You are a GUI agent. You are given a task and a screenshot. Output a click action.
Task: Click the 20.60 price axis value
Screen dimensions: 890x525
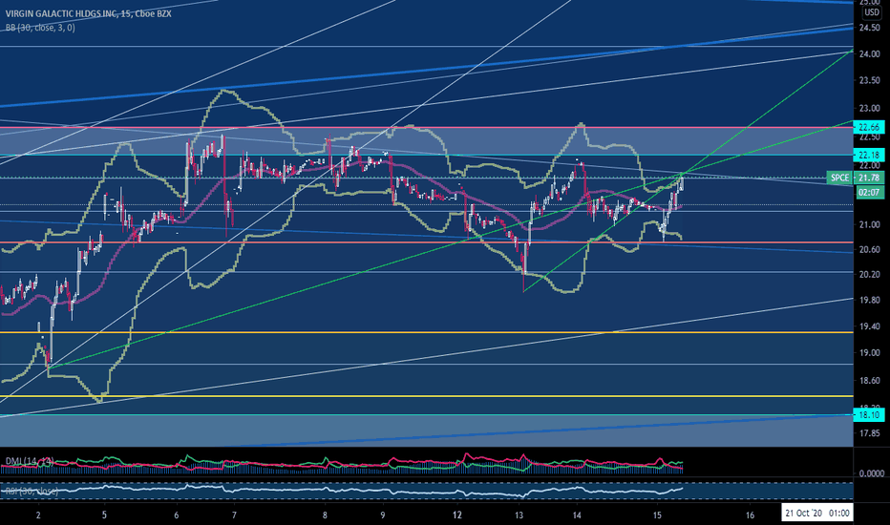[x=870, y=250]
